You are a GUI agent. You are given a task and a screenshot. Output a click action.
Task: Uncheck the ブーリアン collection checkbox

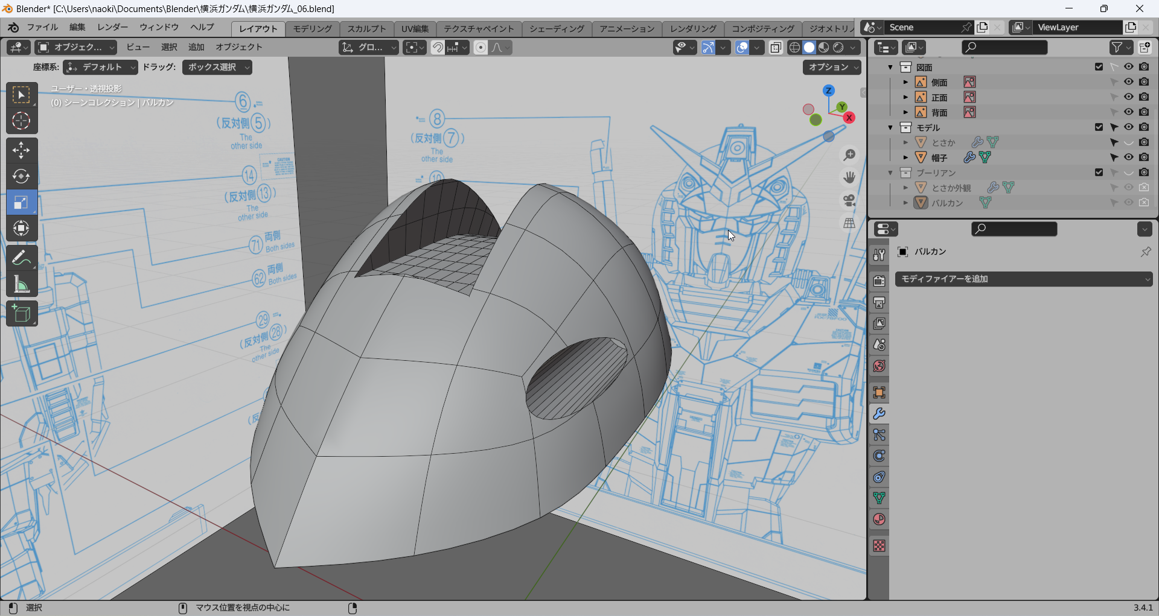(1099, 173)
